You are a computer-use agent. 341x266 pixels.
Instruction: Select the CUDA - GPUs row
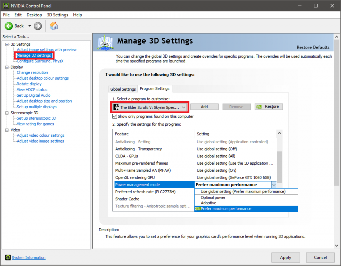click(x=195, y=156)
